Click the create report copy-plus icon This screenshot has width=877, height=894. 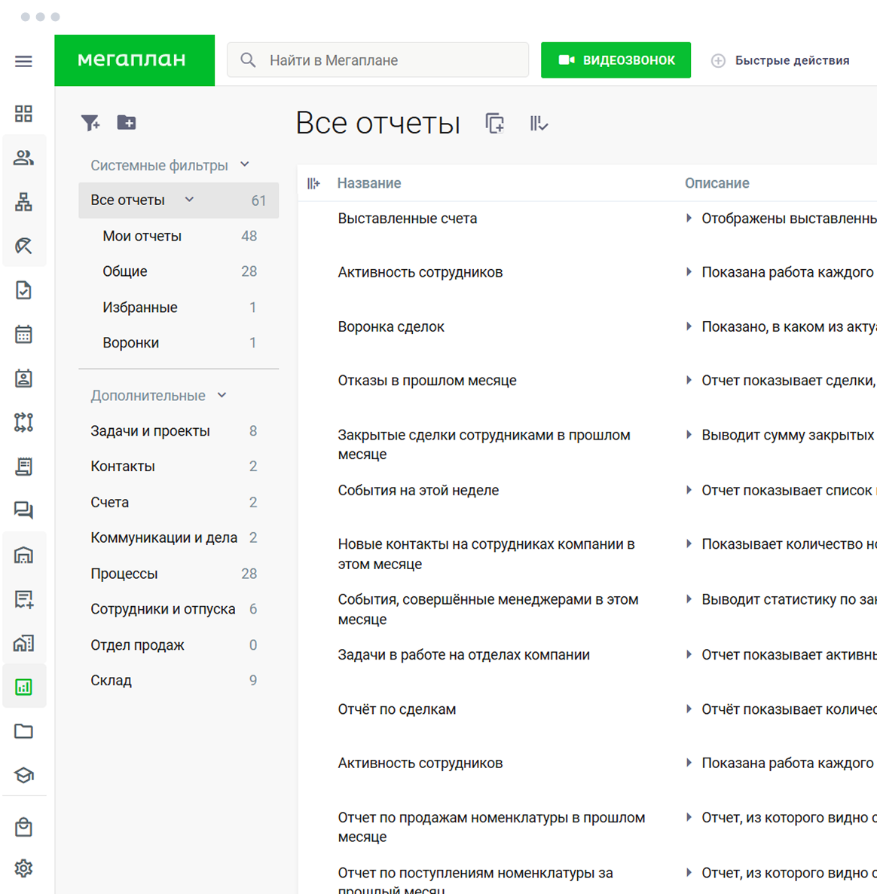tap(494, 123)
